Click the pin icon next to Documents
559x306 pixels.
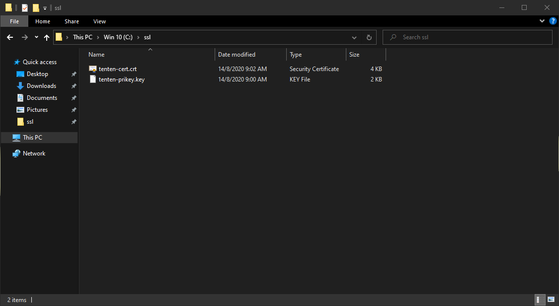tap(74, 98)
